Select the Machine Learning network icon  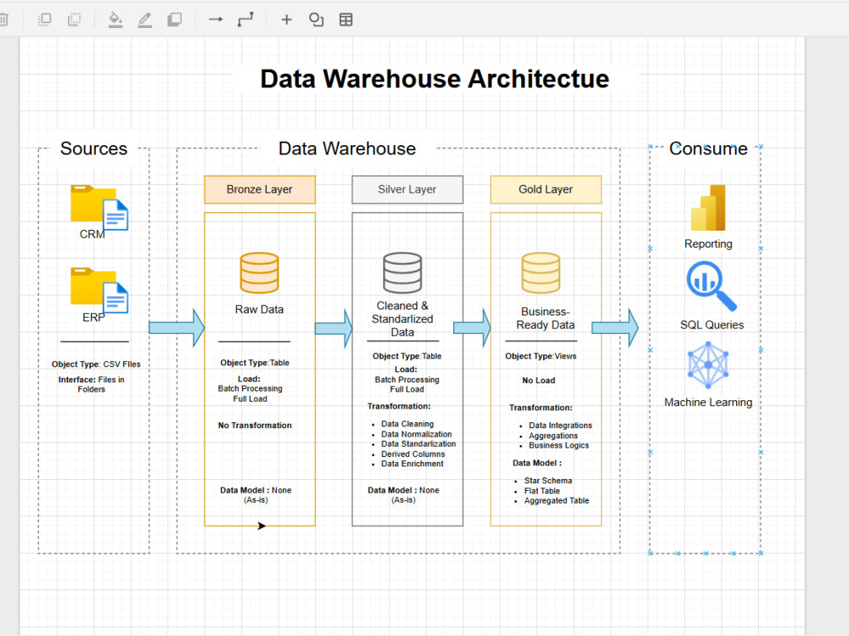pos(708,365)
